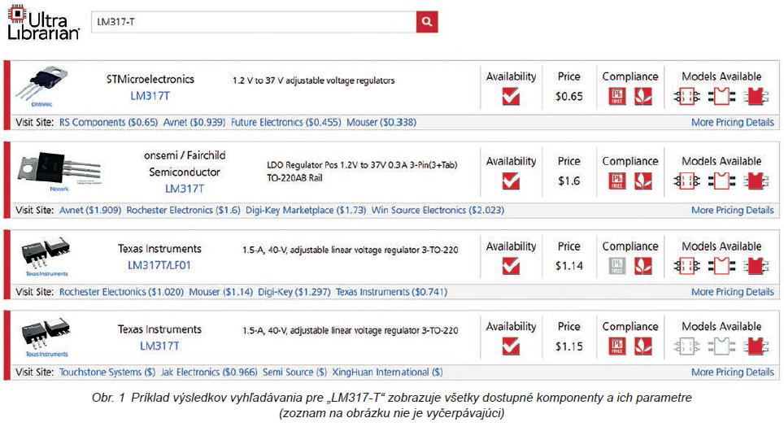Select 3D model icon for STMicroelectronics LM317T
Image resolution: width=784 pixels, height=431 pixels.
756,96
